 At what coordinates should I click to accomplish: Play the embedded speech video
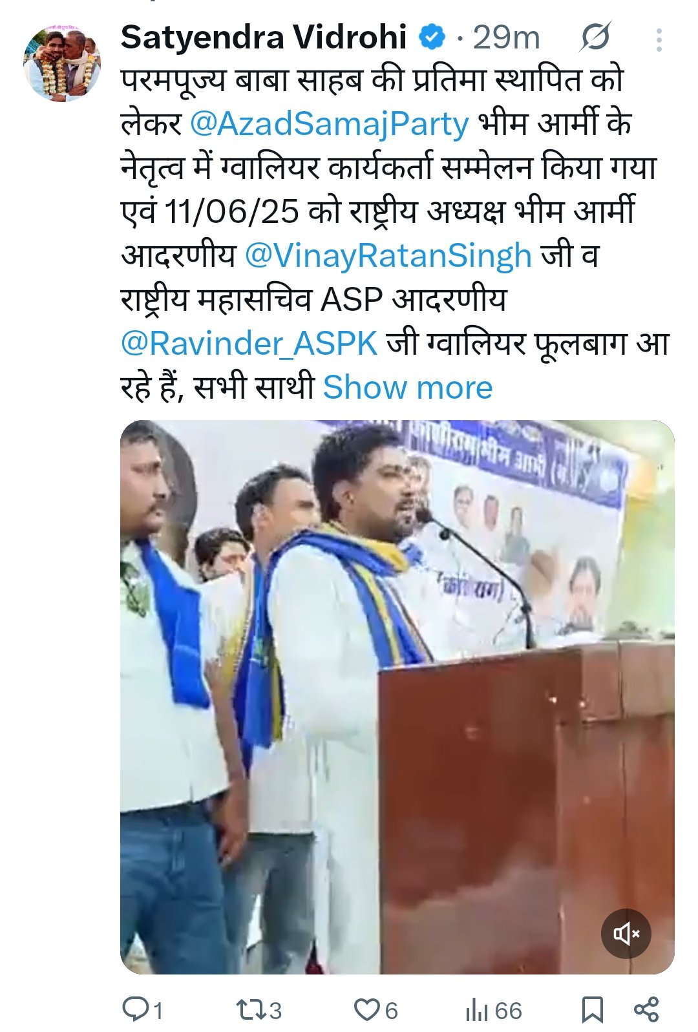tap(397, 697)
